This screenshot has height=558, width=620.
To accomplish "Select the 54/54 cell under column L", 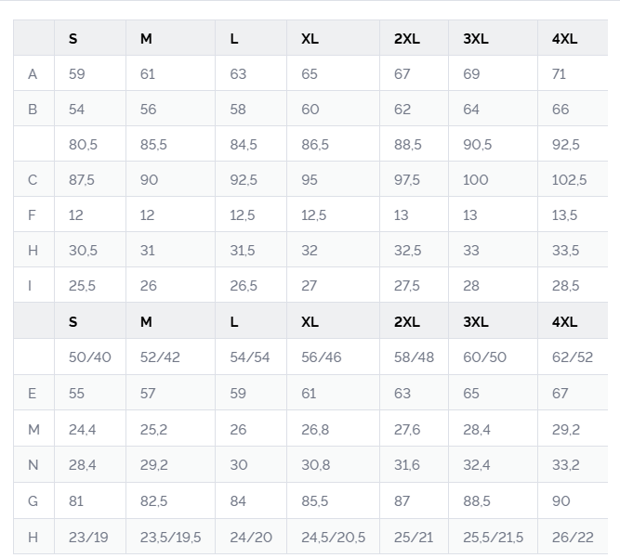I will pyautogui.click(x=250, y=357).
